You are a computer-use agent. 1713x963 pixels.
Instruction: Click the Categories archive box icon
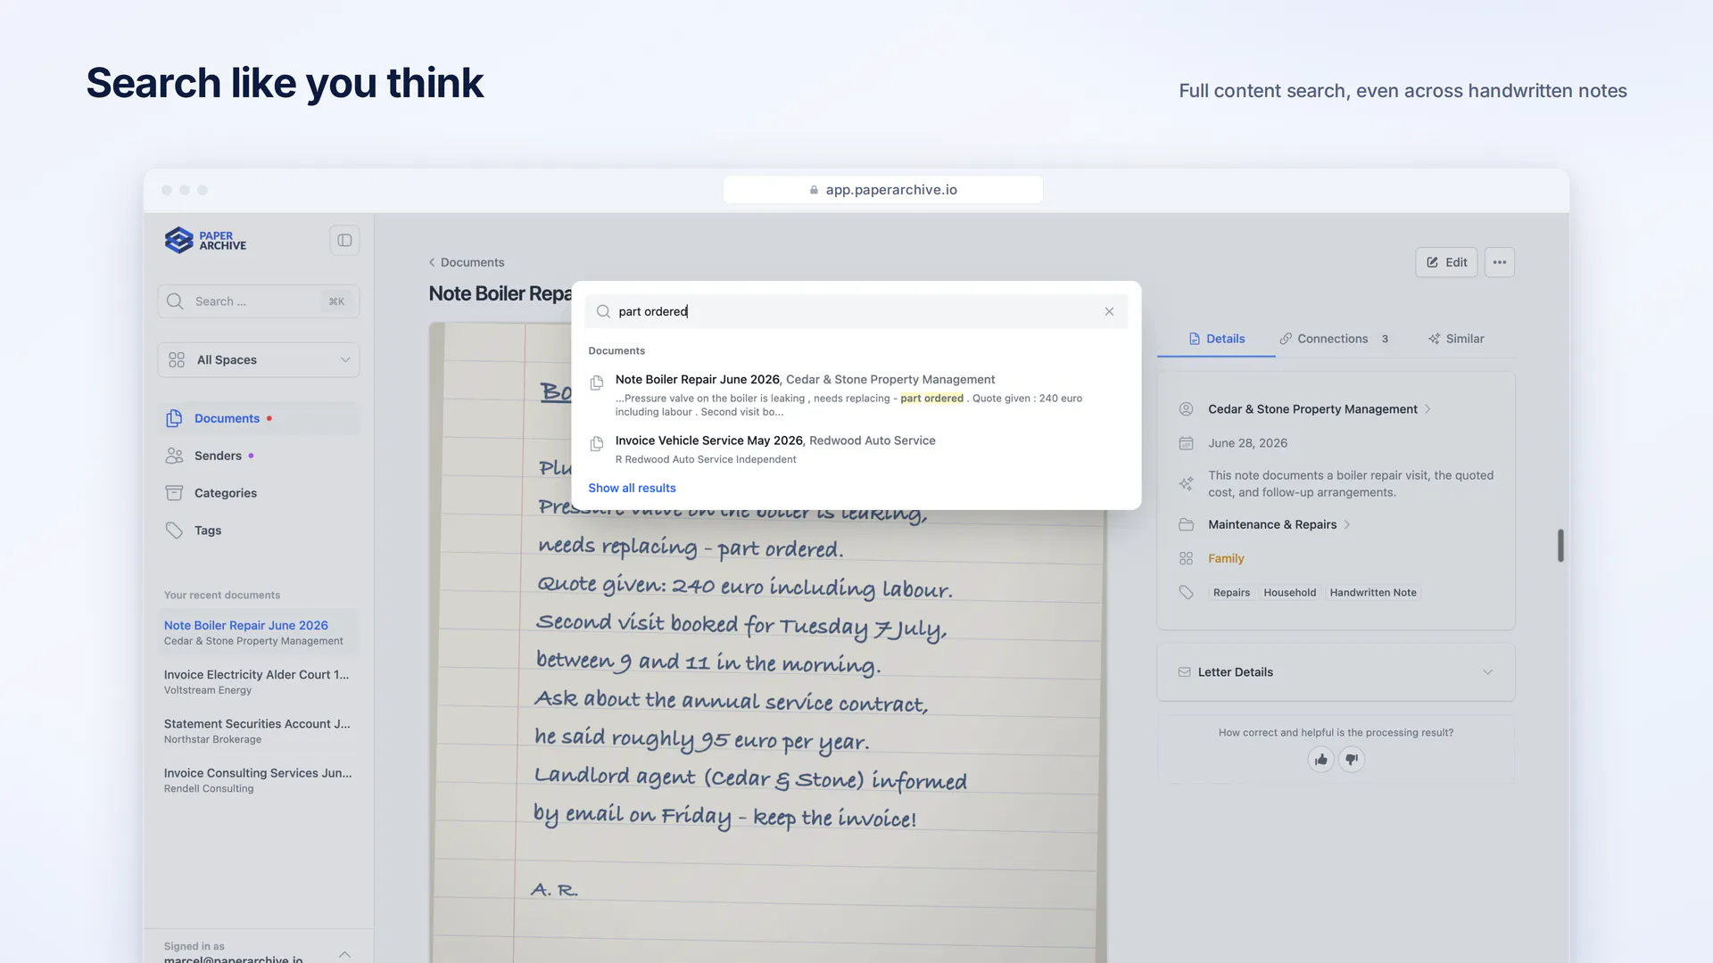coord(174,493)
